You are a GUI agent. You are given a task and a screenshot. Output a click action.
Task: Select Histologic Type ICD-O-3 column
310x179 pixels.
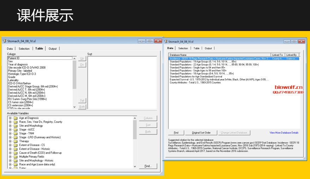click(x=40, y=74)
